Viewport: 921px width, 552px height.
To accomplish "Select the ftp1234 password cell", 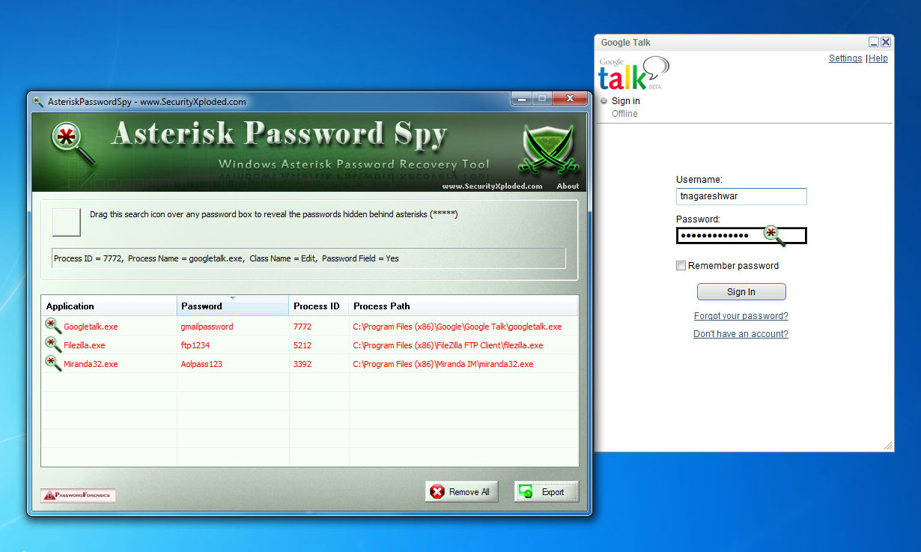I will tap(195, 345).
